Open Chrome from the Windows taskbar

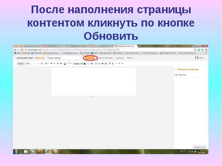click(x=48, y=152)
